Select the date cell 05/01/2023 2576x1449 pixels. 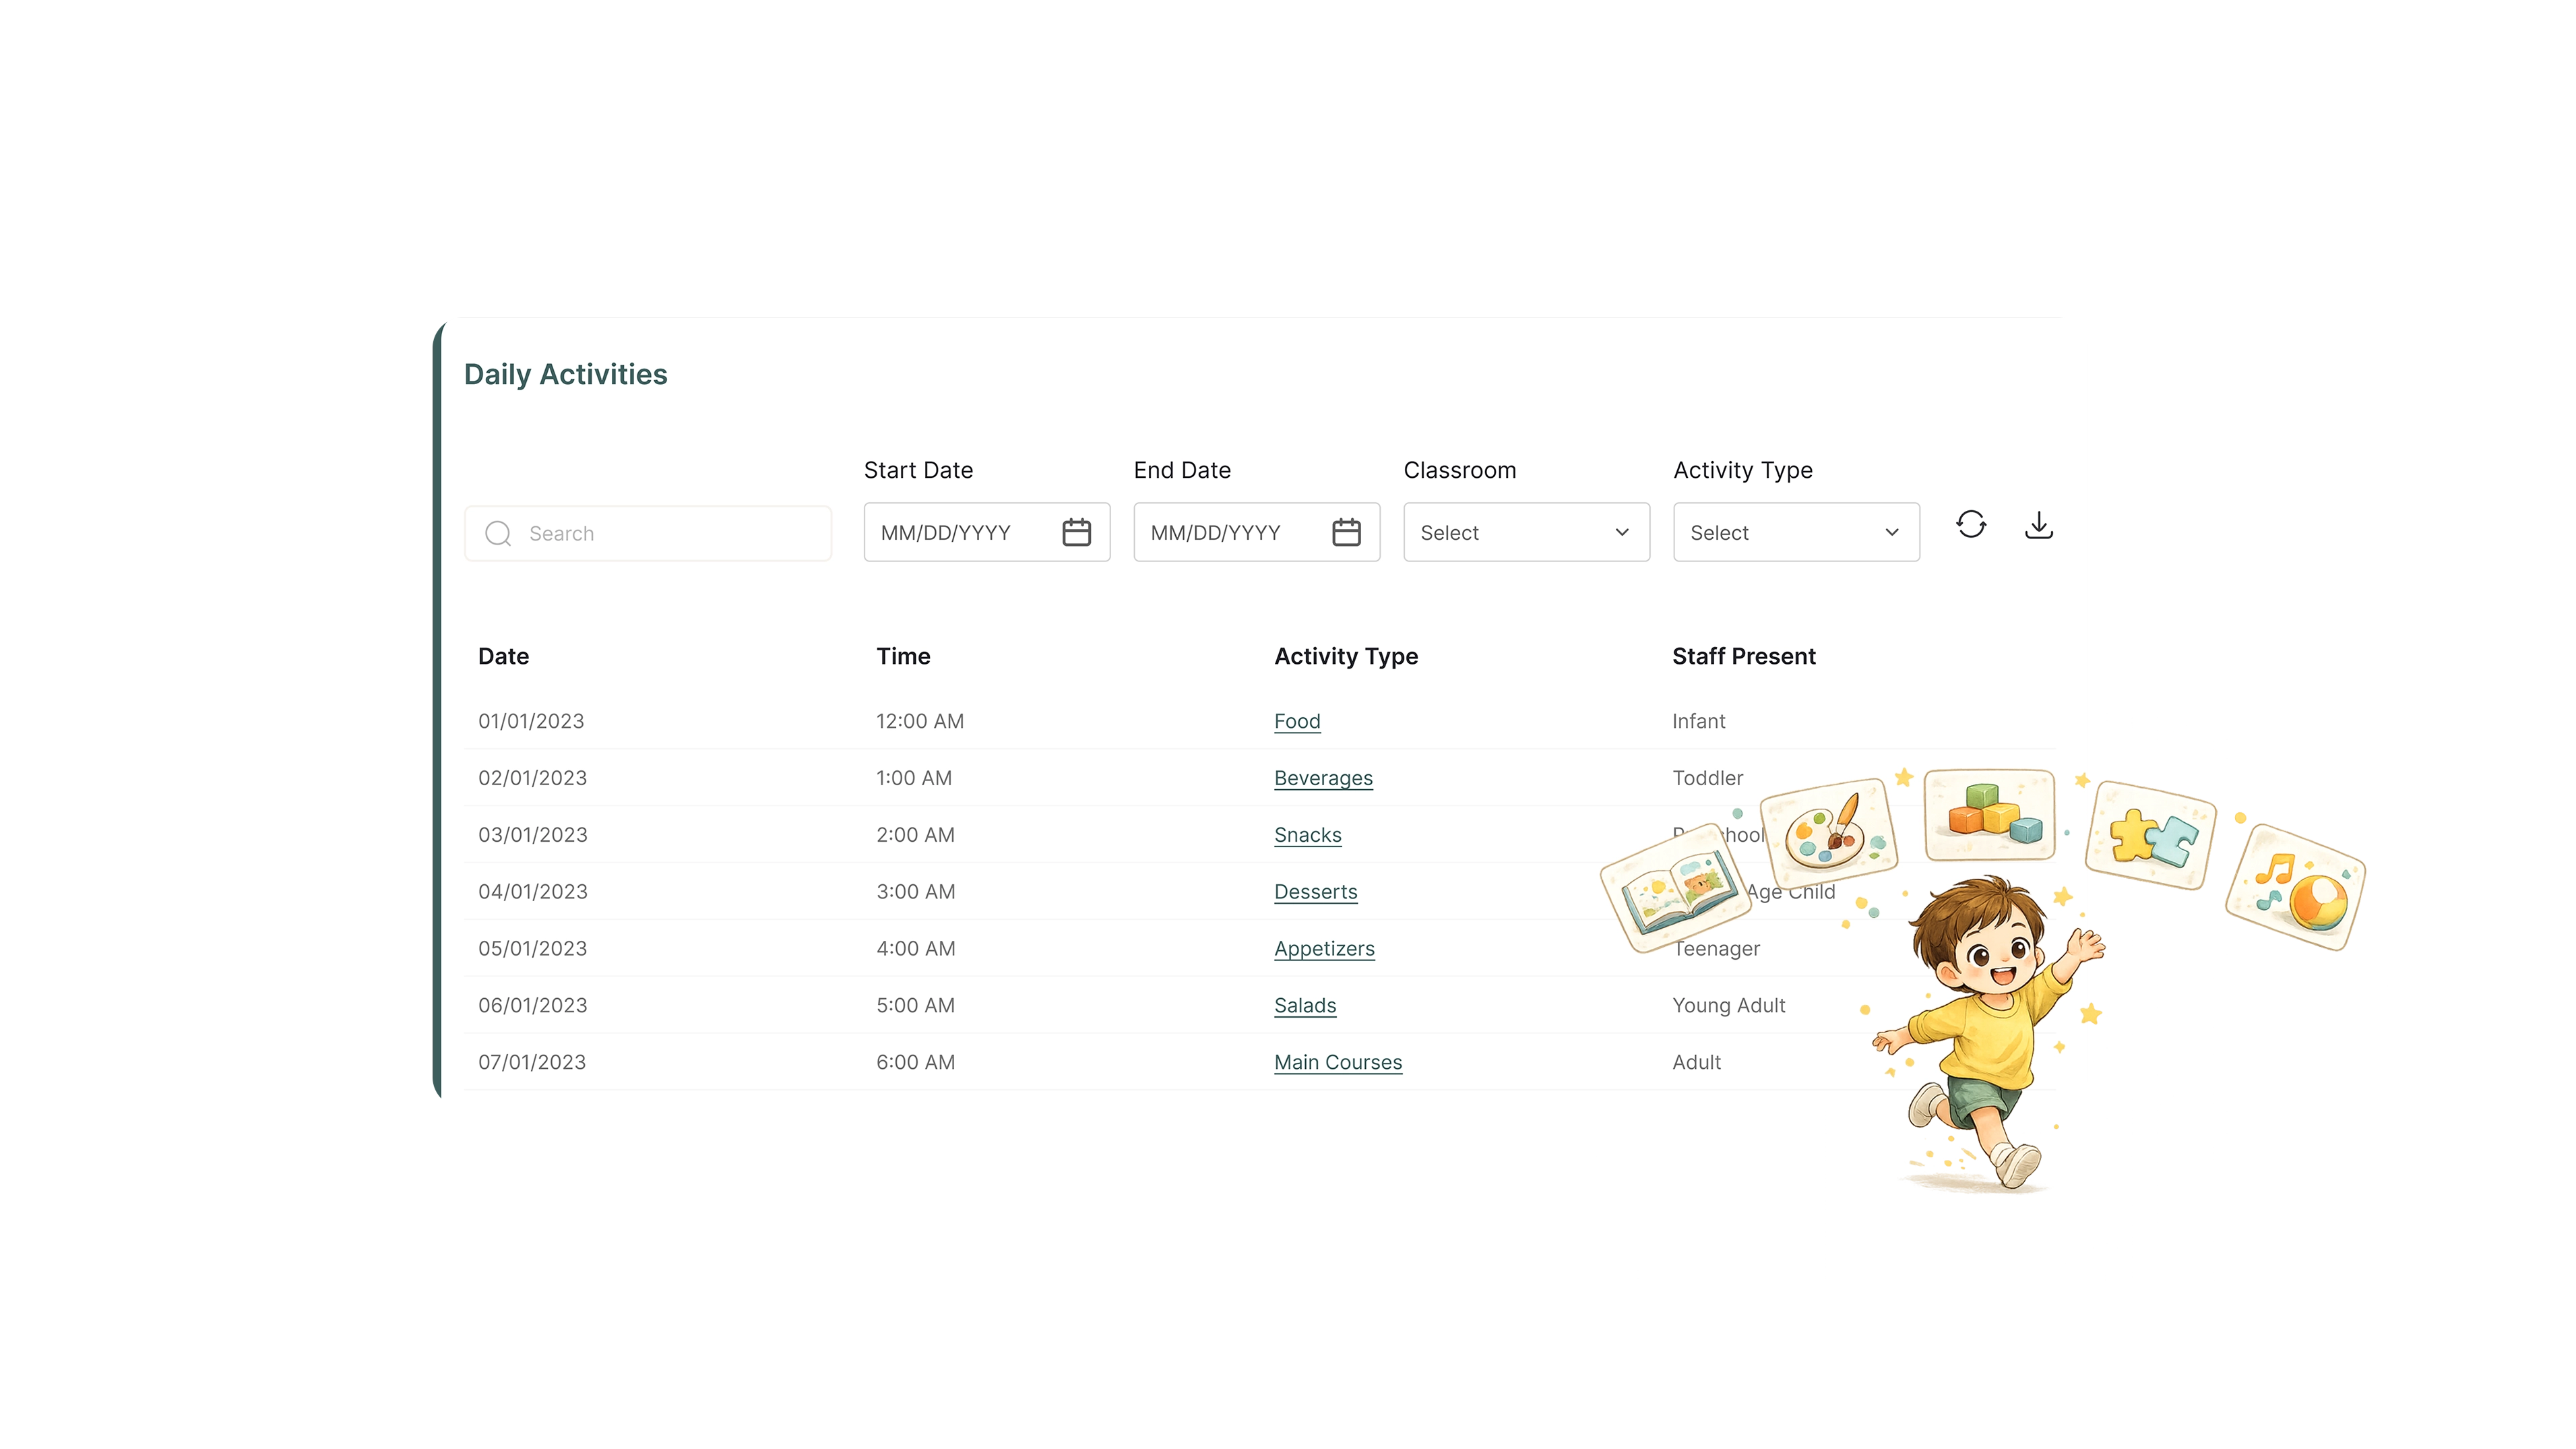[x=532, y=949]
